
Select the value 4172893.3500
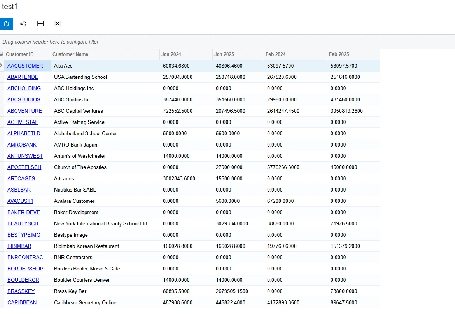coord(283,303)
